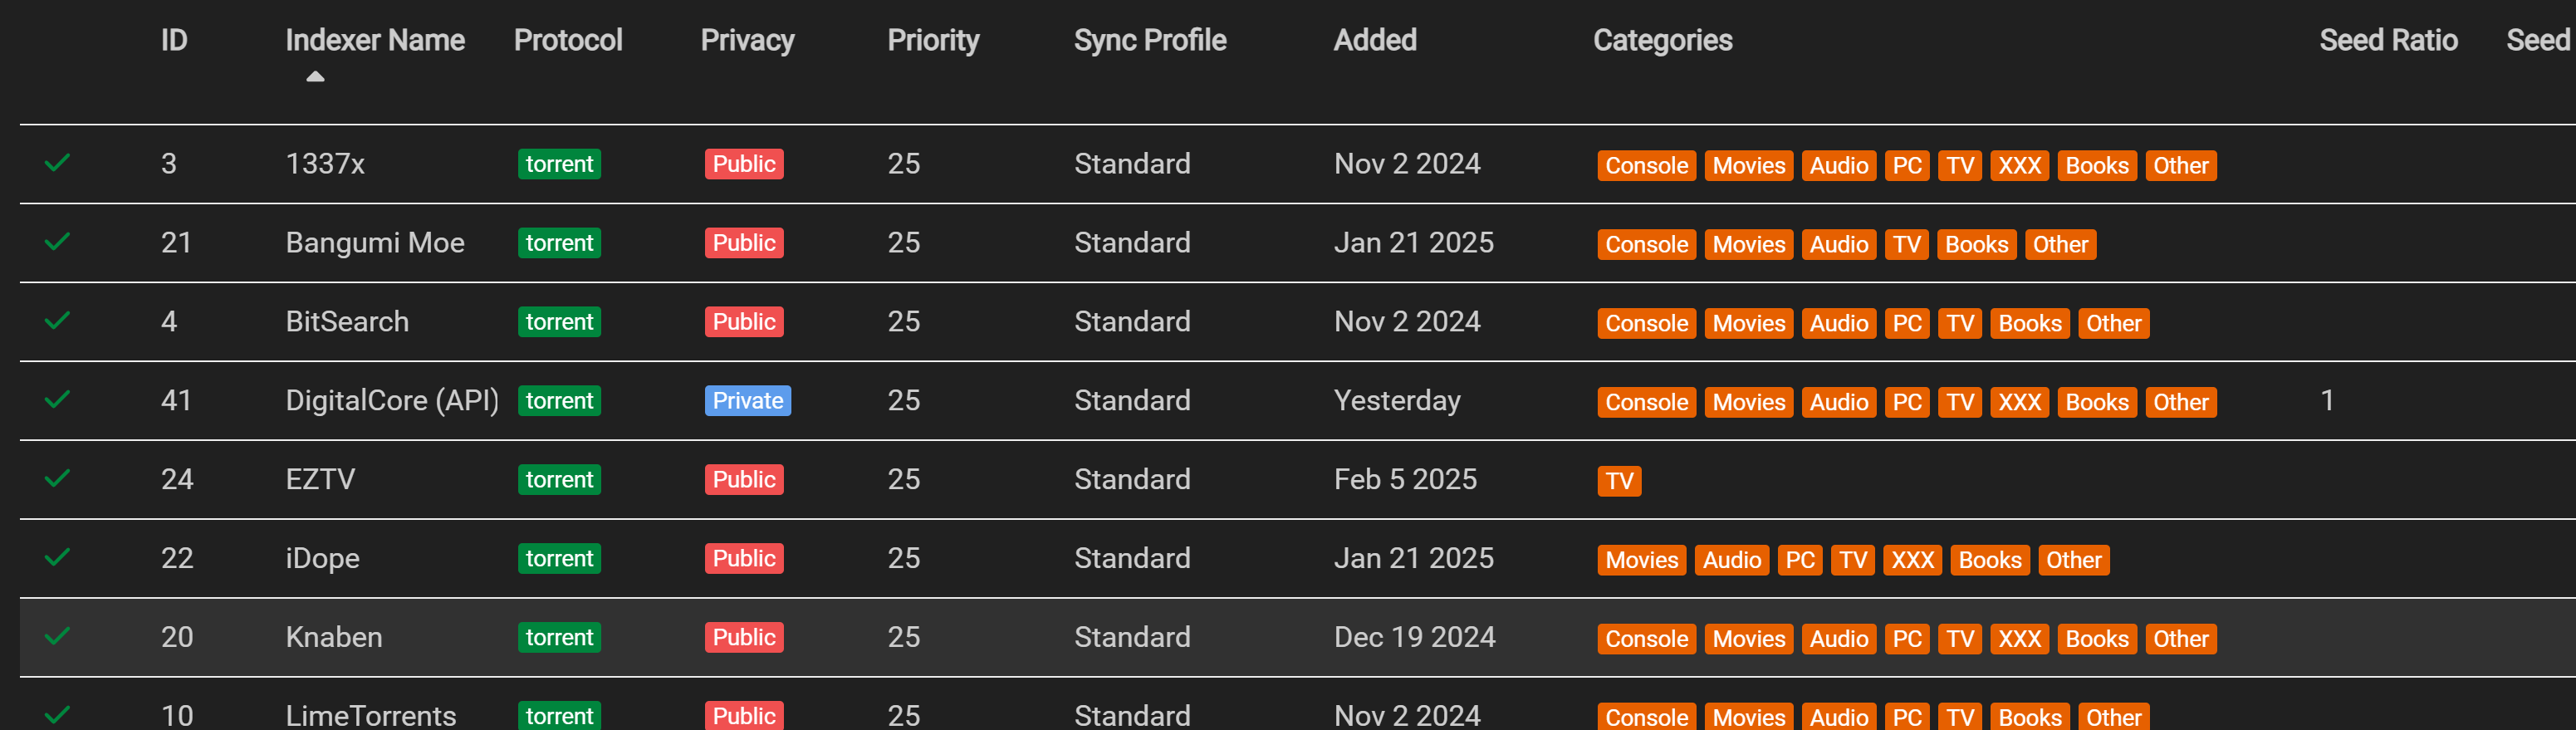This screenshot has width=2576, height=730.
Task: Sort the list by Added date header
Action: click(1374, 40)
